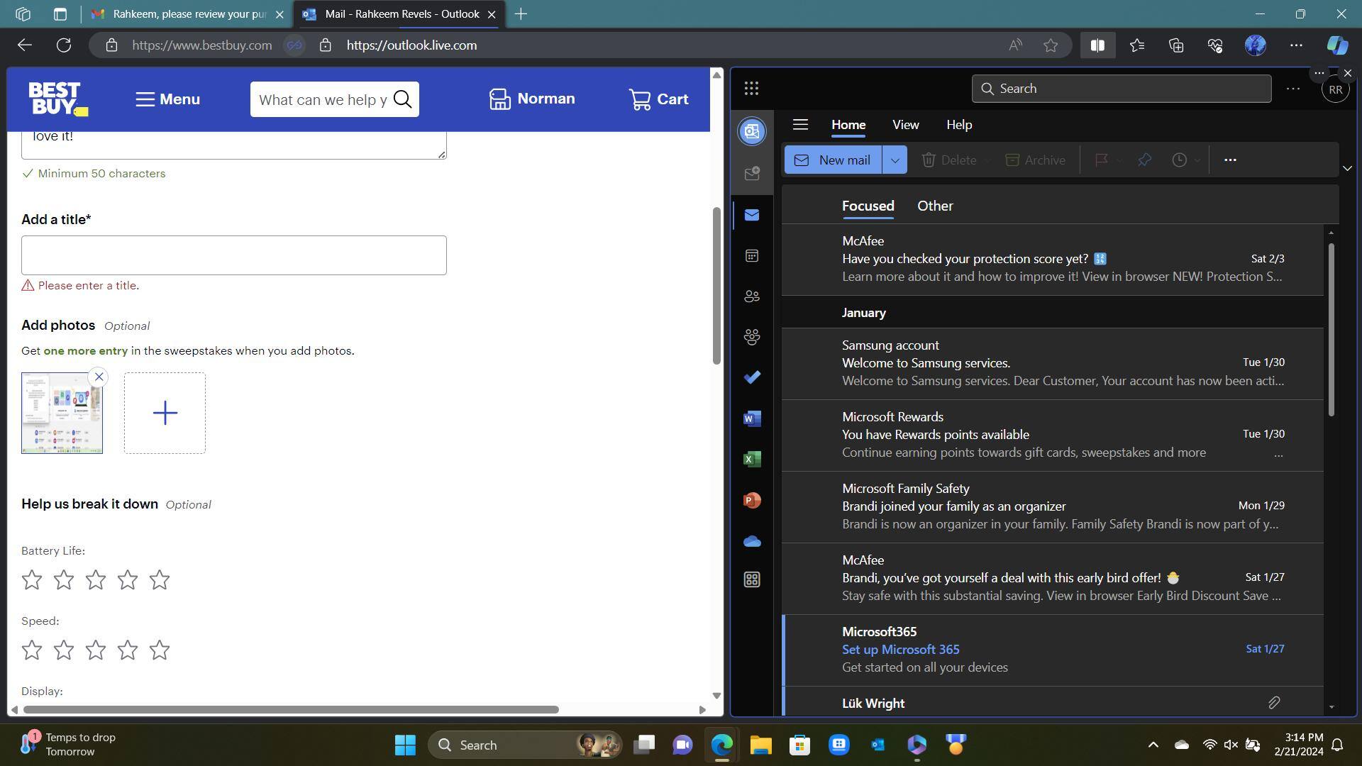Open the Outlook app launcher grid
The width and height of the screenshot is (1362, 766).
pos(751,89)
